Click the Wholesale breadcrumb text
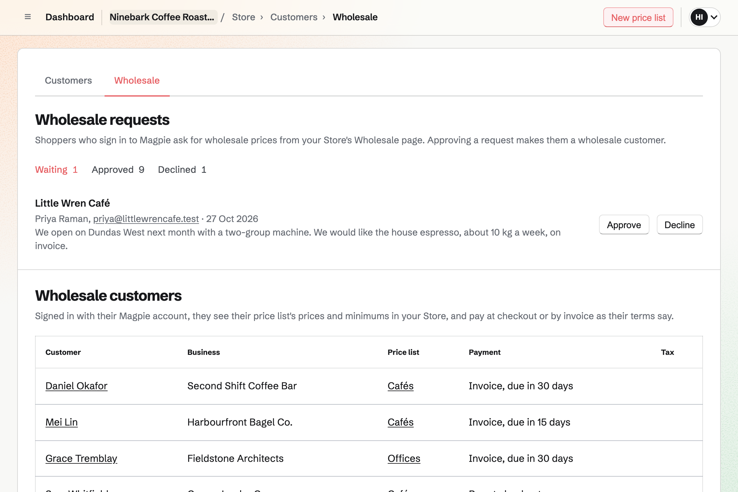Screen dimensions: 738x492 click(355, 17)
